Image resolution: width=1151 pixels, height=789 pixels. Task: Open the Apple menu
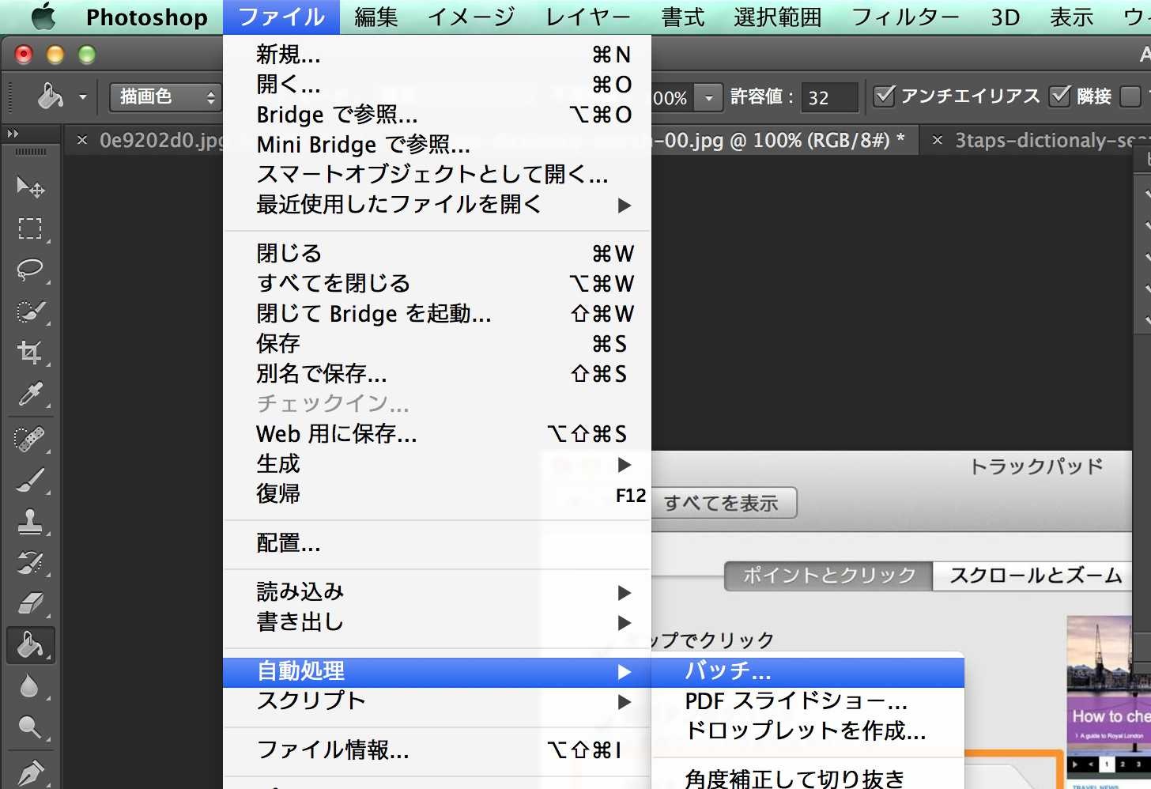pos(43,16)
